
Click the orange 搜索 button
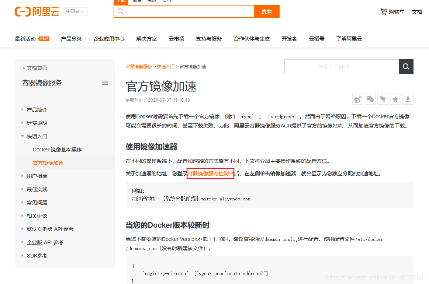click(266, 11)
